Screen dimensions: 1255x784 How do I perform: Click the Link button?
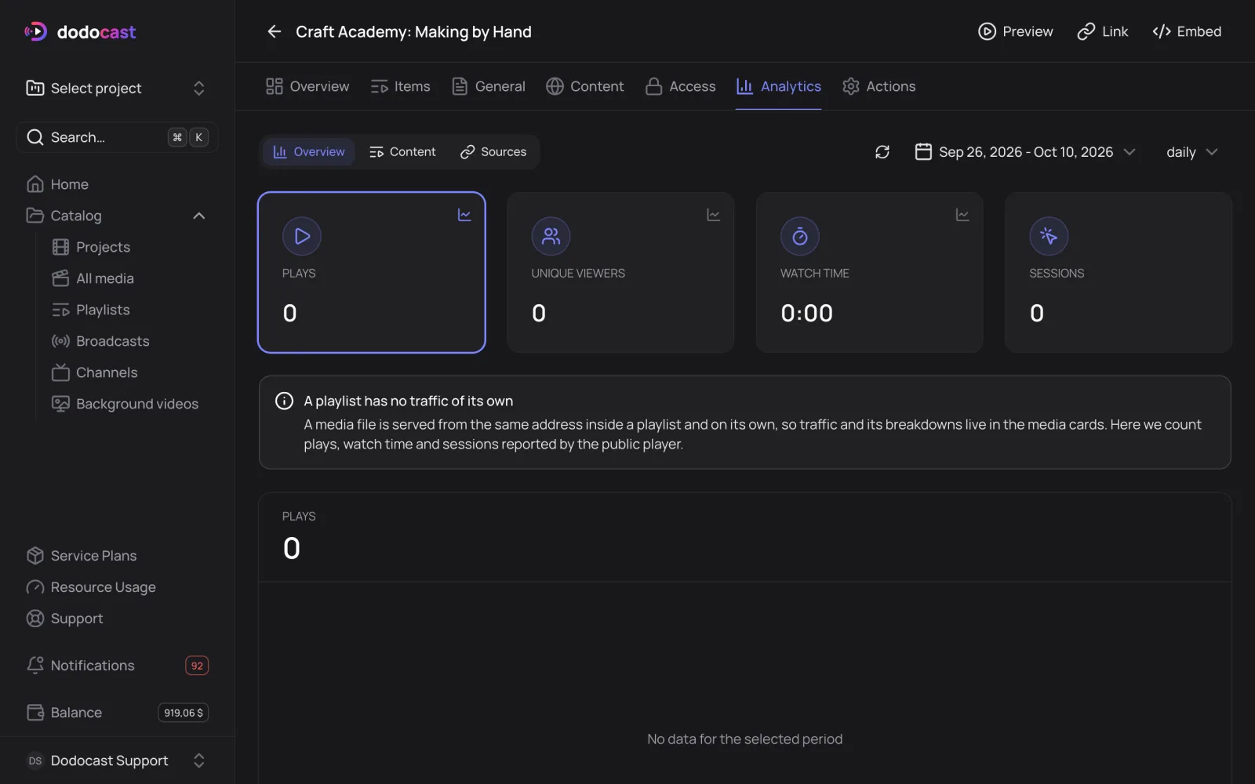pos(1103,31)
